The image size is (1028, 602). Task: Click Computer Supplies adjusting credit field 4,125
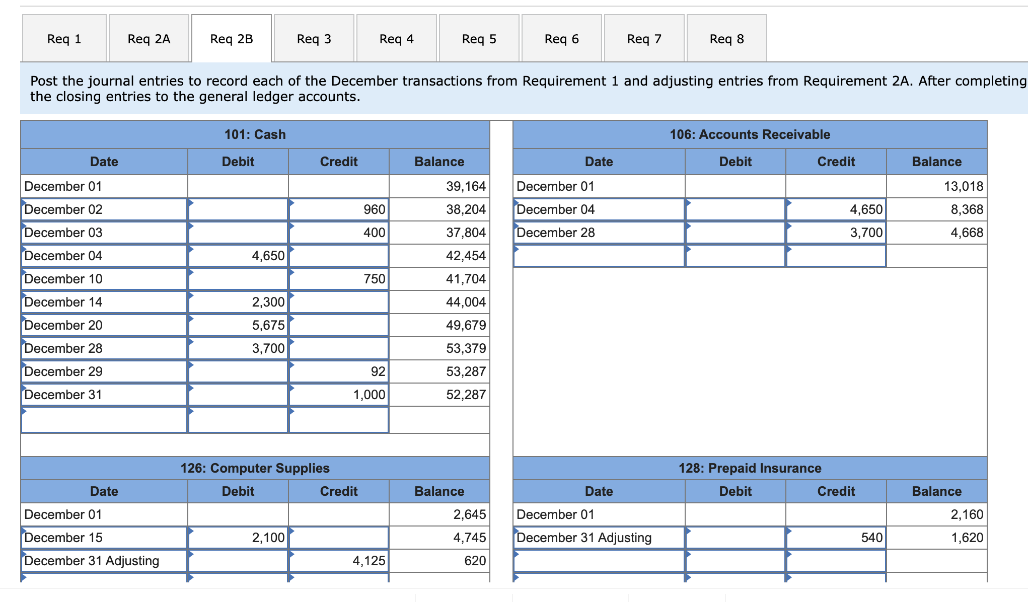click(x=339, y=561)
